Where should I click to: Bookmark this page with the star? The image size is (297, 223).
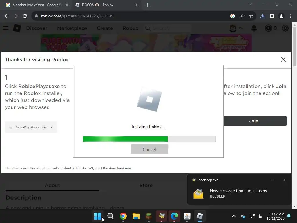pyautogui.click(x=251, y=16)
